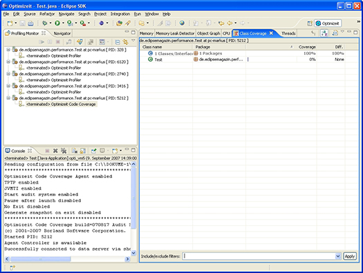
Task: Collapse the PID 328 tree node
Action: pos(8,50)
